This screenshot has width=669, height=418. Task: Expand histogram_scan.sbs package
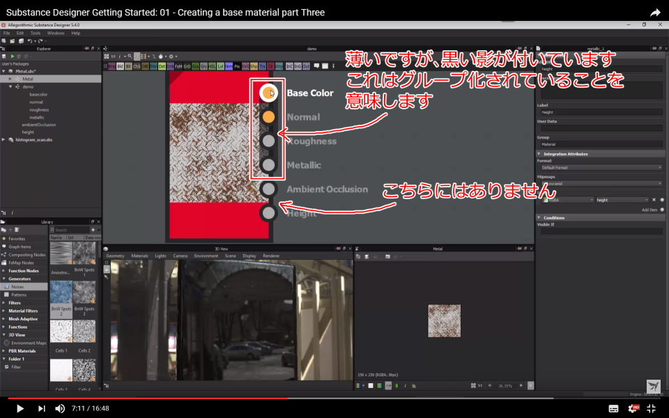[x=4, y=139]
